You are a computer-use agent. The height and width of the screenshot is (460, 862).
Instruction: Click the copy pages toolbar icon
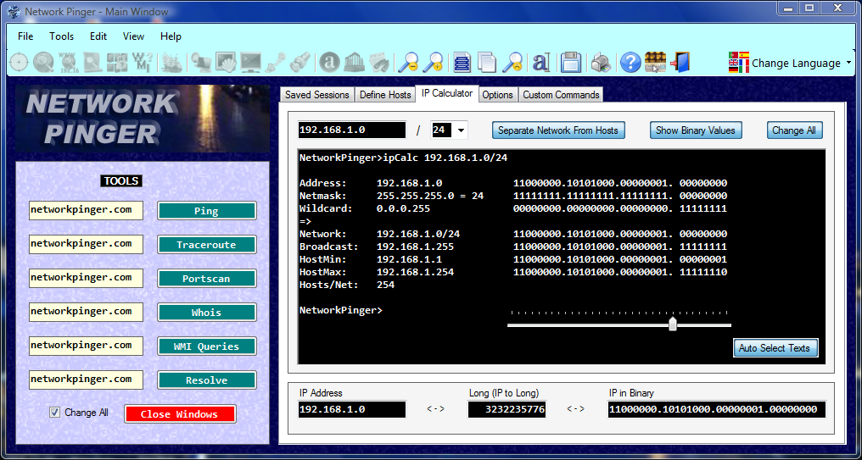487,62
